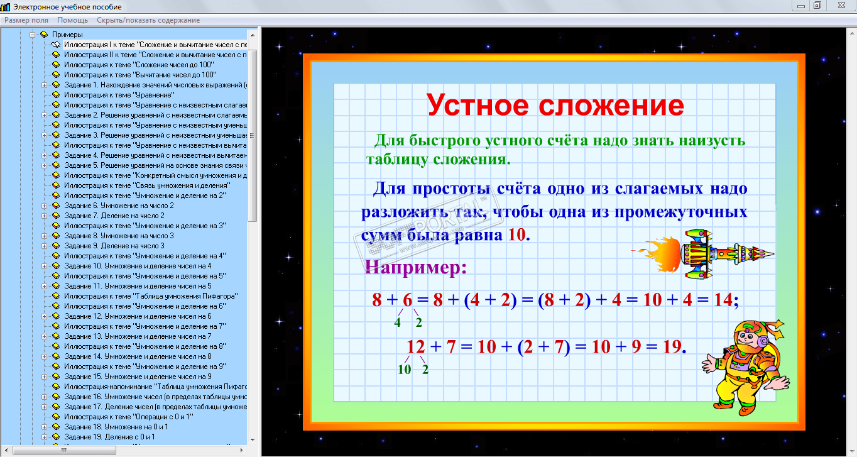The image size is (857, 457).
Task: Click the contents tree scroll-up arrow
Action: click(x=253, y=35)
